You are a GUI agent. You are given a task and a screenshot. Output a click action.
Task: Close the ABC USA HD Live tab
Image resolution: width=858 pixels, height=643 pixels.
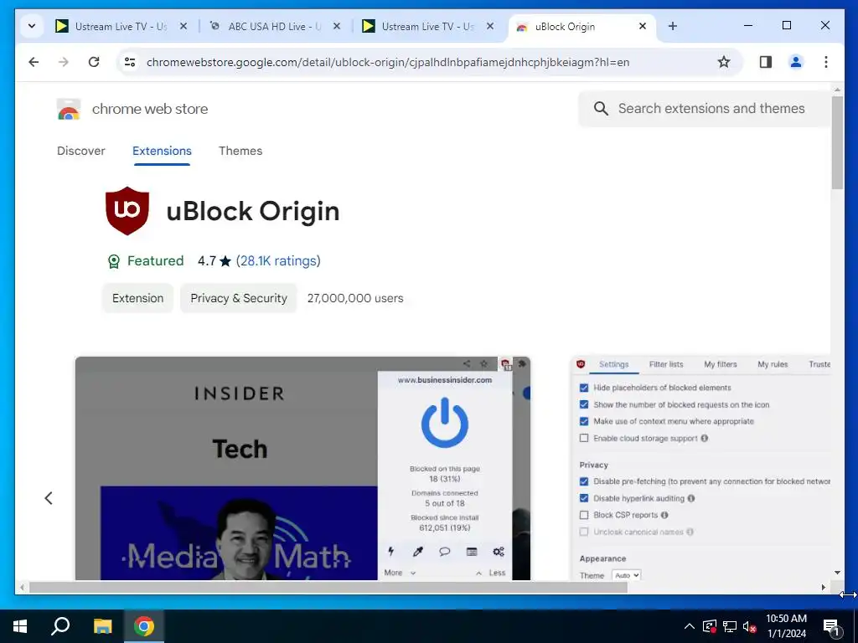tap(337, 26)
